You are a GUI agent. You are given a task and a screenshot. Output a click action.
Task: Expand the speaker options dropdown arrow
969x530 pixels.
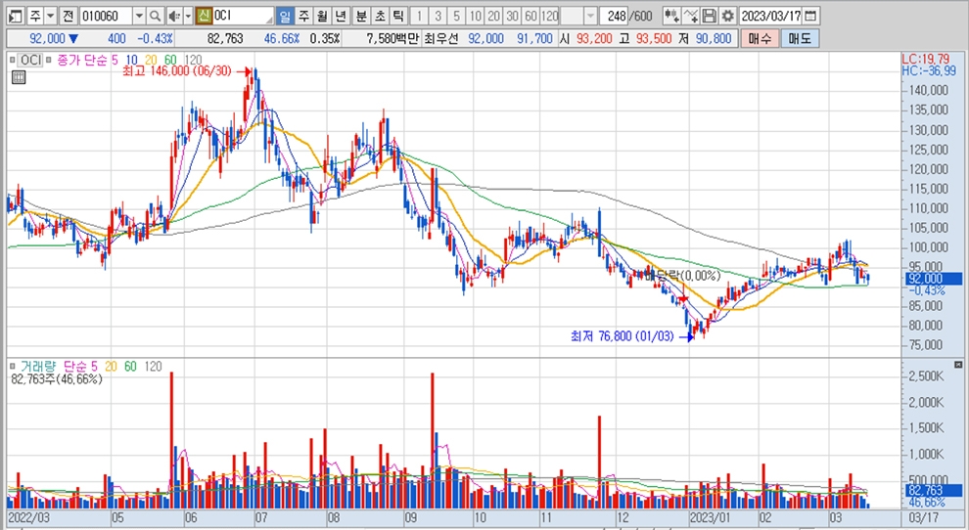click(189, 16)
